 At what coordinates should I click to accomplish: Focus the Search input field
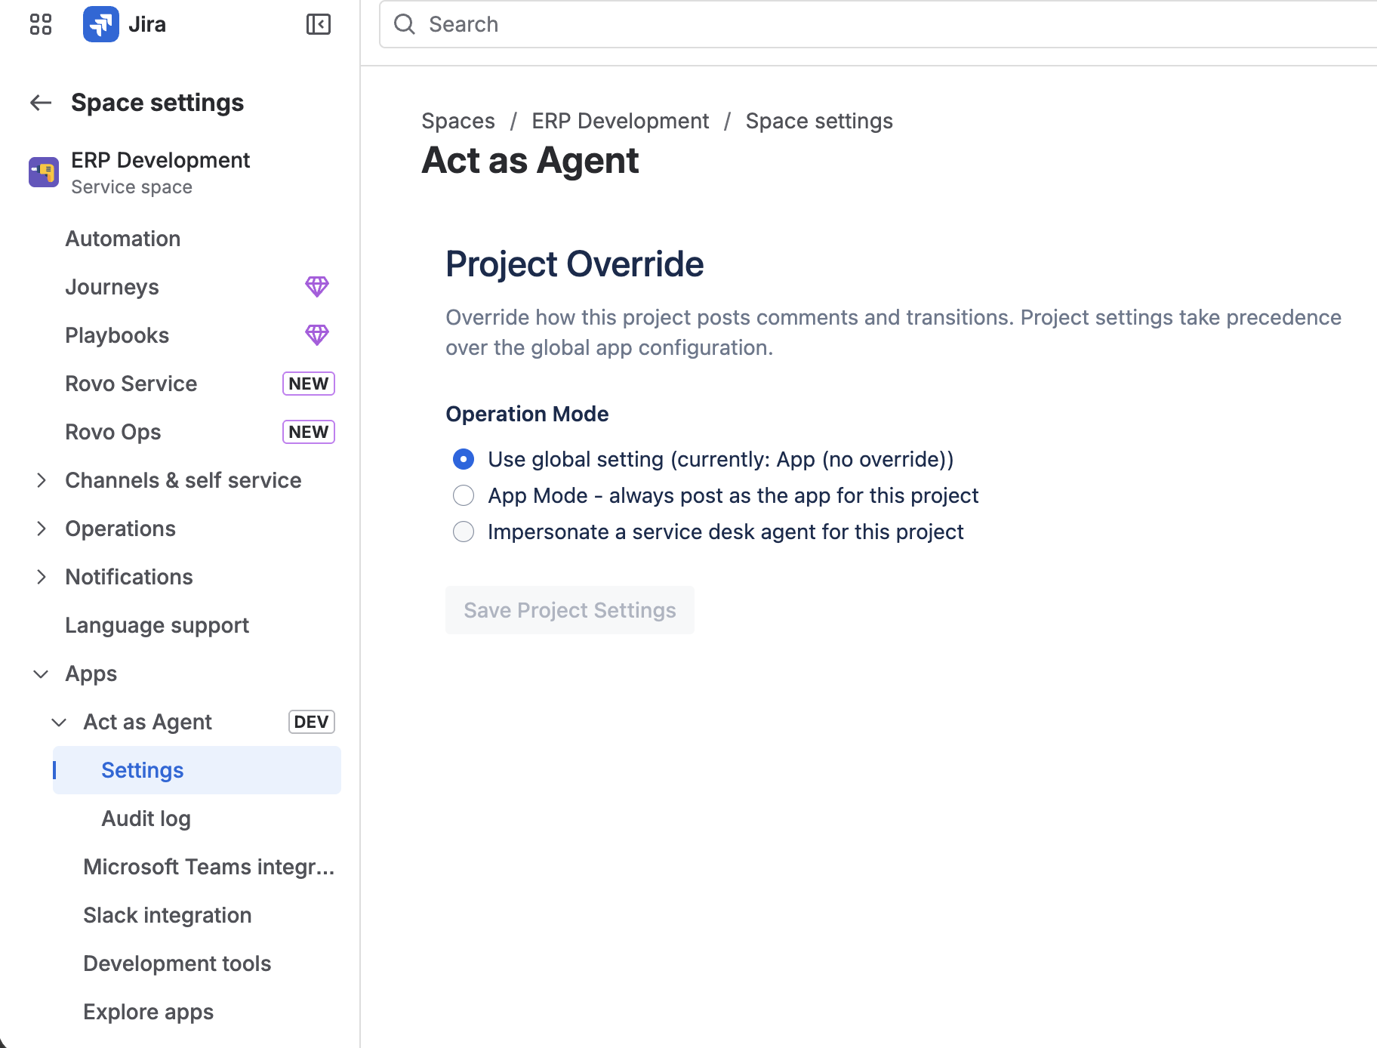(x=879, y=24)
